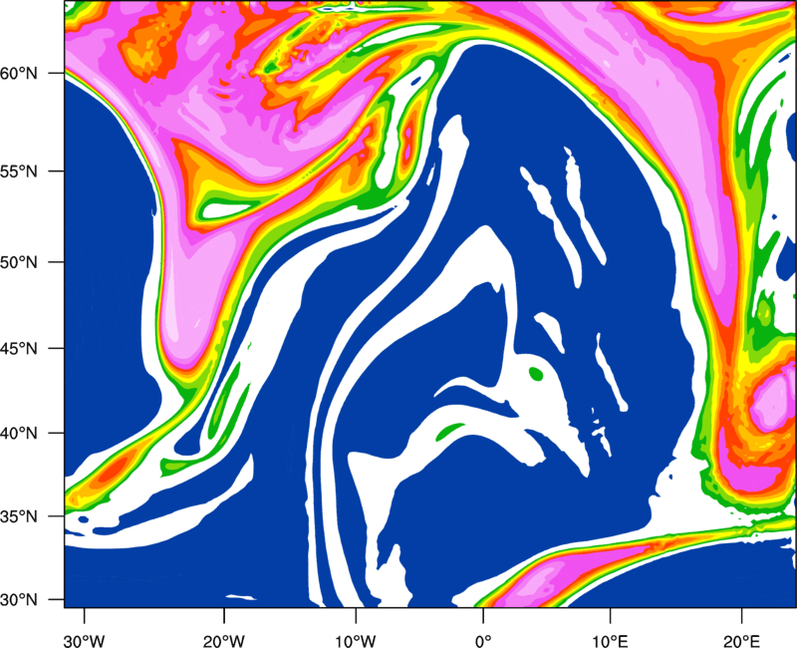The height and width of the screenshot is (648, 797).
Task: Click the 10°E longitude label
Action: (610, 641)
